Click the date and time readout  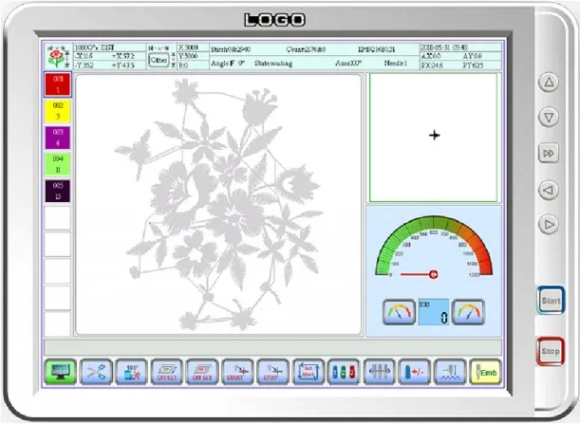tap(444, 47)
